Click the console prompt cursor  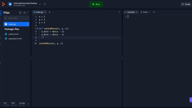tap(128, 16)
